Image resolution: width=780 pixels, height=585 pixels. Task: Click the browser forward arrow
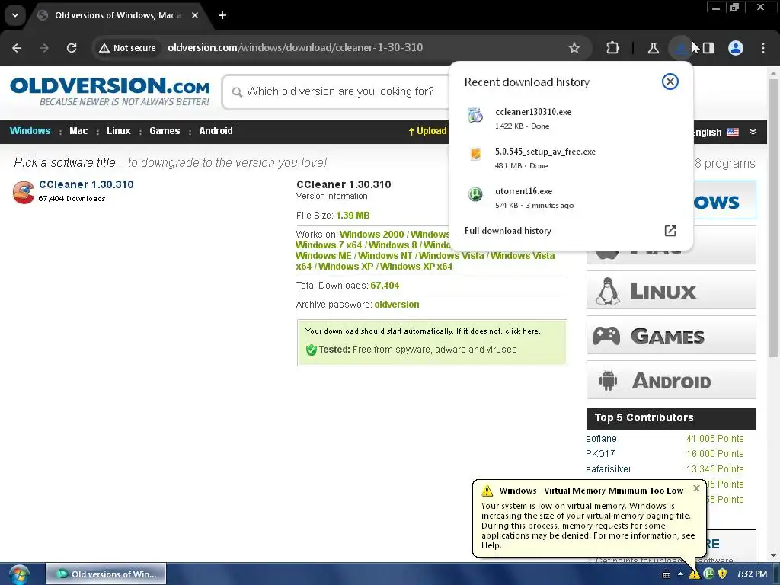pyautogui.click(x=43, y=48)
